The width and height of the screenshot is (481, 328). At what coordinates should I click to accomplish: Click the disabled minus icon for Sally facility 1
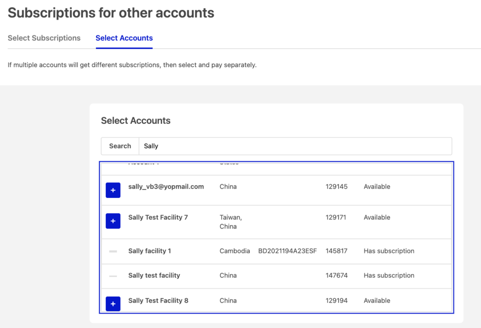pyautogui.click(x=113, y=252)
